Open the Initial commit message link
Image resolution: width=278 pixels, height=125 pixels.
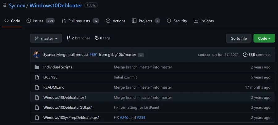(x=125, y=77)
